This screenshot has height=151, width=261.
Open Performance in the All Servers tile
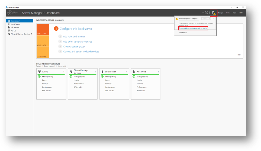point(142,87)
